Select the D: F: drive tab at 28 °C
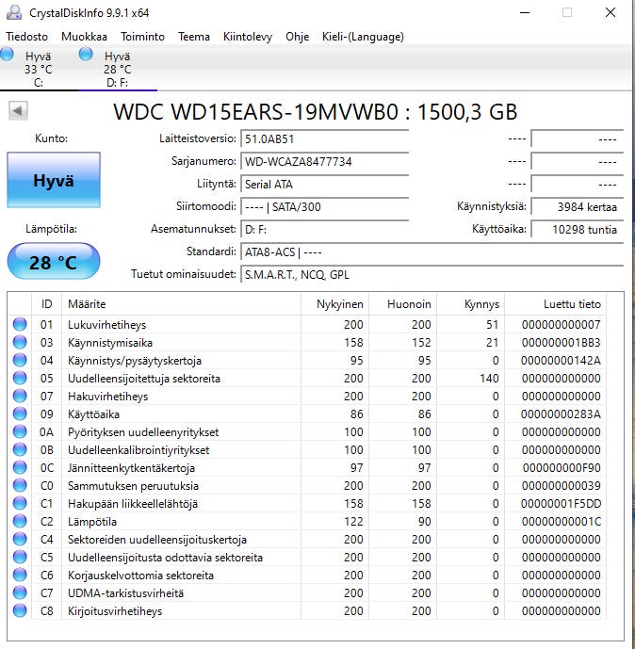635x649 pixels. coord(118,69)
